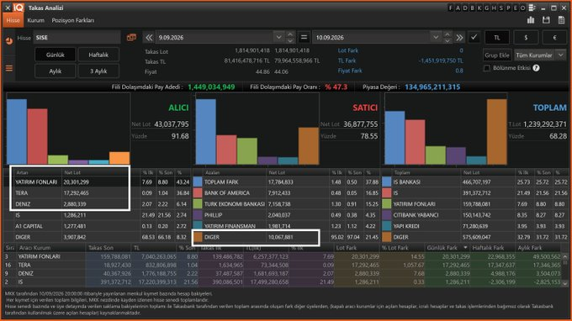
Task: Click the orange symbol picker icon beside SISE
Action: coord(131,37)
